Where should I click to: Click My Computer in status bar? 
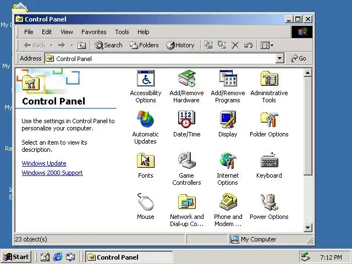point(254,239)
